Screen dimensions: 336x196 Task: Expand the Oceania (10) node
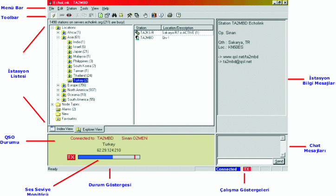[x=58, y=95]
